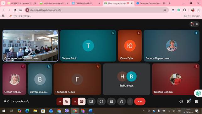Screen dimensions: 202x114
Task: Open chat with everyone icon
Action: click(x=189, y=101)
